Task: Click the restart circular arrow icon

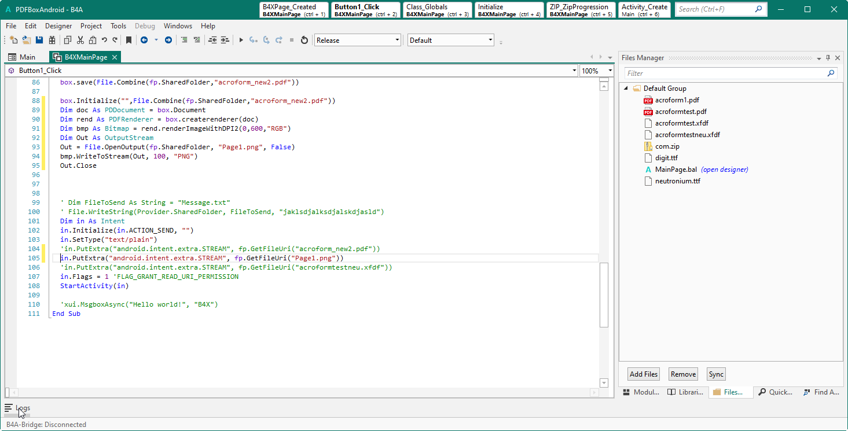Action: [304, 40]
